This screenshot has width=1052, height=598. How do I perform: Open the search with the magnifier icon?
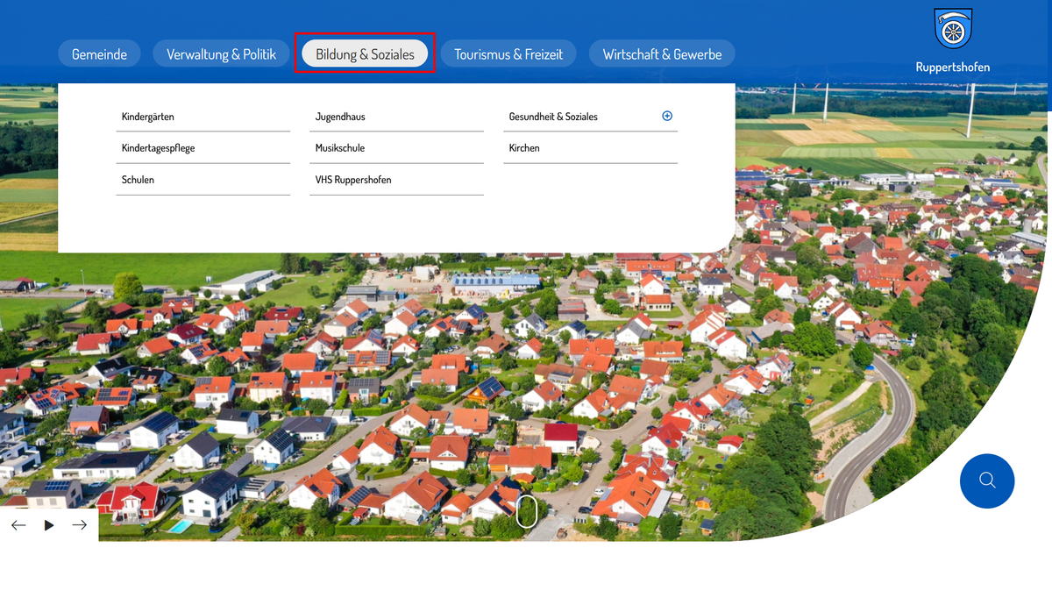[987, 481]
